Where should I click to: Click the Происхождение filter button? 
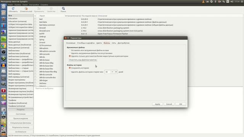[21, 118]
